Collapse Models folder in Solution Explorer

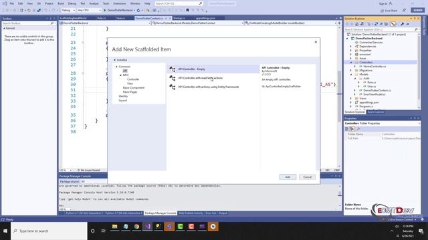point(351,74)
